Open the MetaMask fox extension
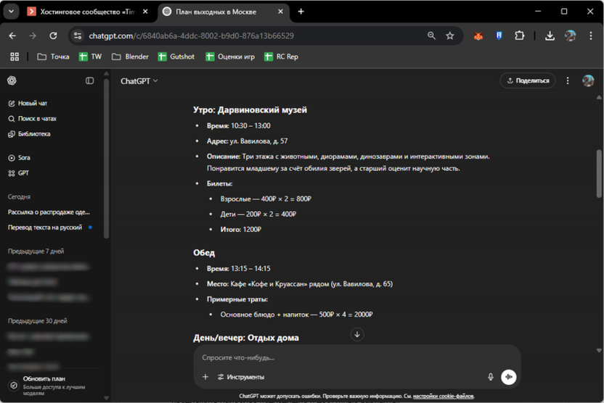Image resolution: width=604 pixels, height=403 pixels. (478, 36)
